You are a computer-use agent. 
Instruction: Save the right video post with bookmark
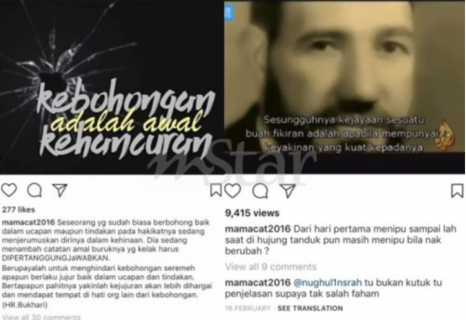(x=457, y=190)
